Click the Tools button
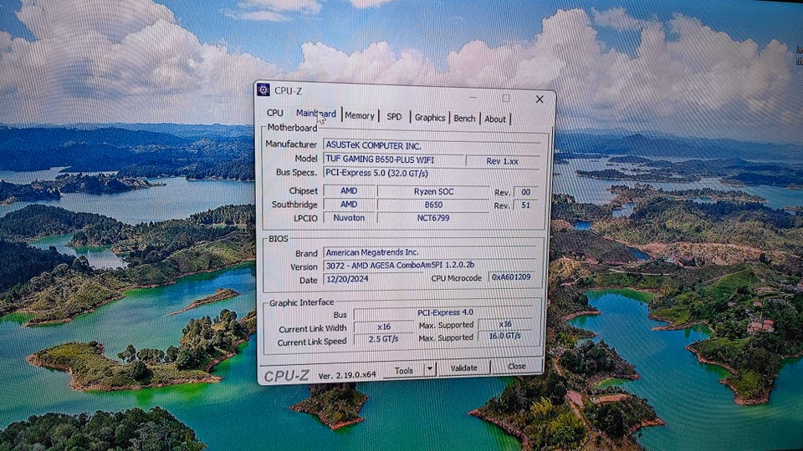803x451 pixels. 404,371
